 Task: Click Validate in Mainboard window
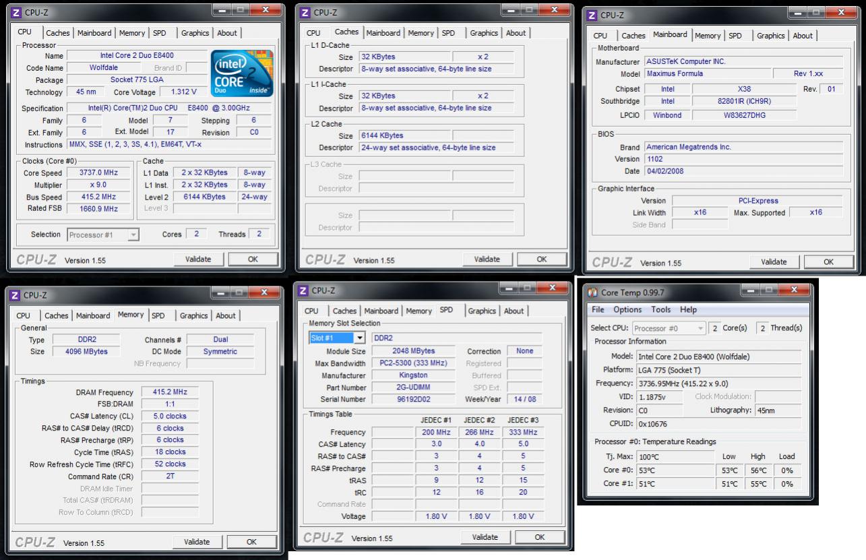[x=774, y=262]
